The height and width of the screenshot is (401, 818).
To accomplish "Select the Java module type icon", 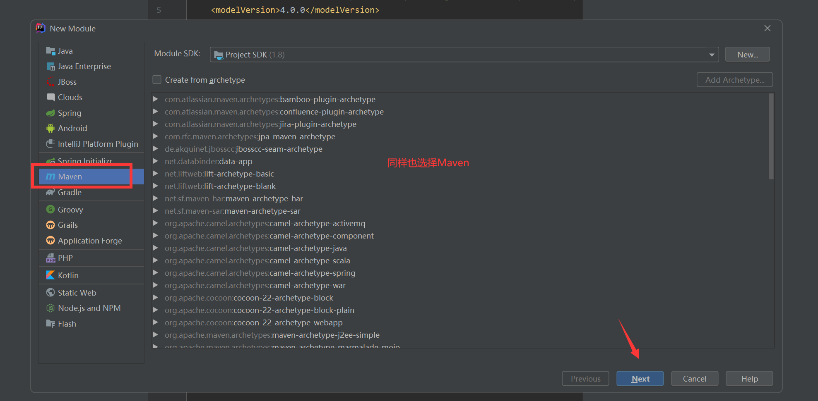I will pyautogui.click(x=51, y=51).
